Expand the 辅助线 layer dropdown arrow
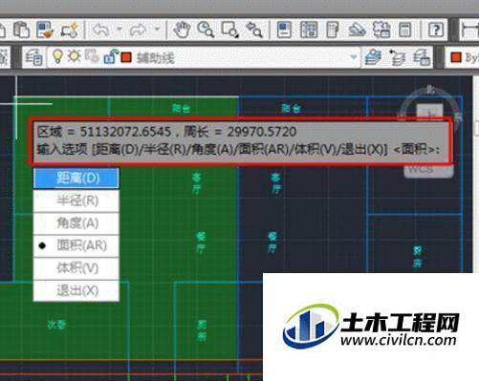Viewport: 479px width, 381px height. pos(353,57)
